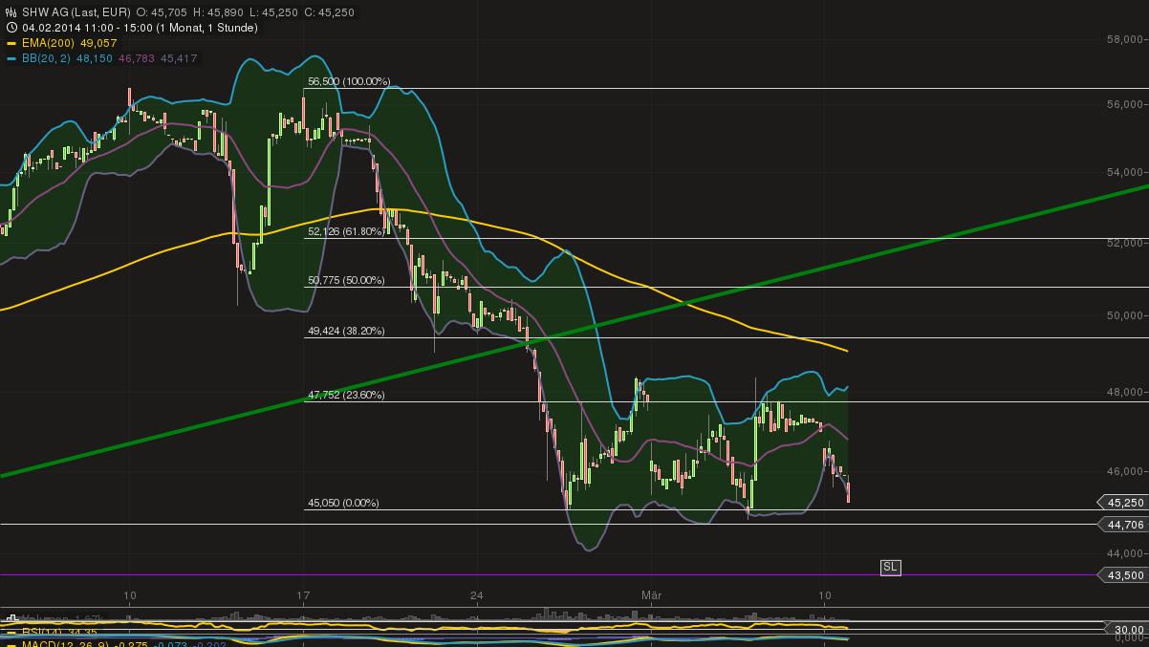Click the clock timeframe icon
Image resolution: width=1149 pixels, height=647 pixels.
click(x=10, y=27)
